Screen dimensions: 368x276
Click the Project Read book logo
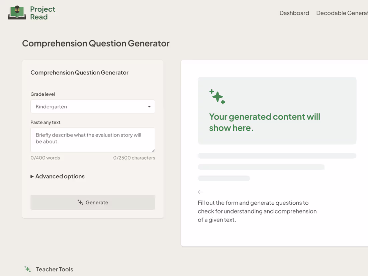pyautogui.click(x=17, y=13)
